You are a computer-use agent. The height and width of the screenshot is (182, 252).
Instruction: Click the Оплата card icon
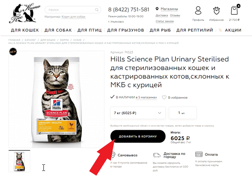click(x=199, y=155)
